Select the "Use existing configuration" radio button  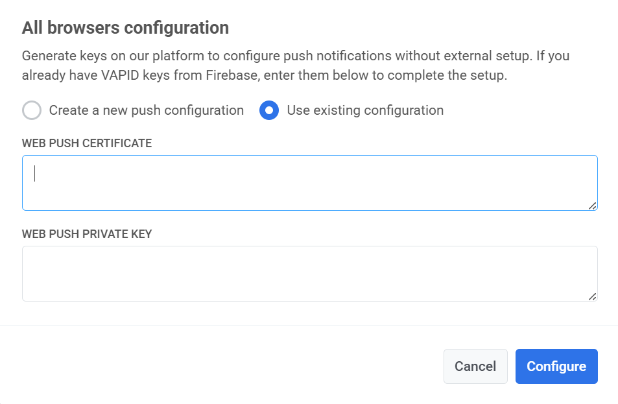pyautogui.click(x=269, y=110)
